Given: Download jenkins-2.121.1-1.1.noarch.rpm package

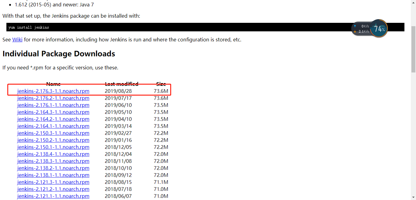Looking at the screenshot, I should pyautogui.click(x=53, y=196).
